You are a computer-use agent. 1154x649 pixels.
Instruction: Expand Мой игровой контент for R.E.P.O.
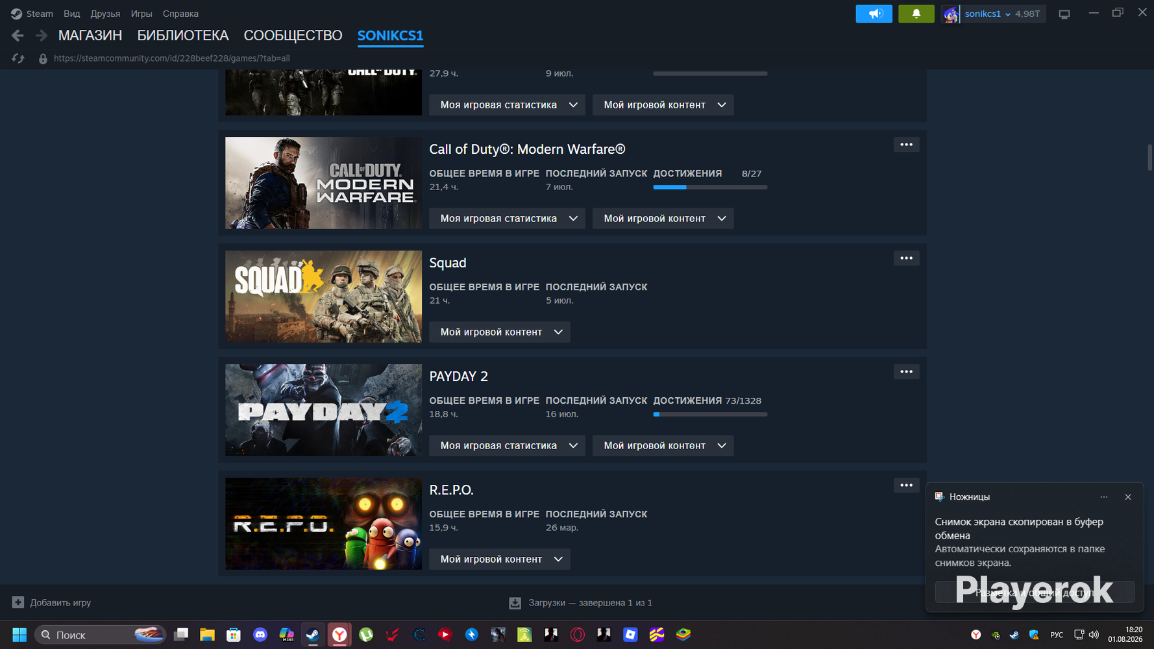[x=500, y=559]
